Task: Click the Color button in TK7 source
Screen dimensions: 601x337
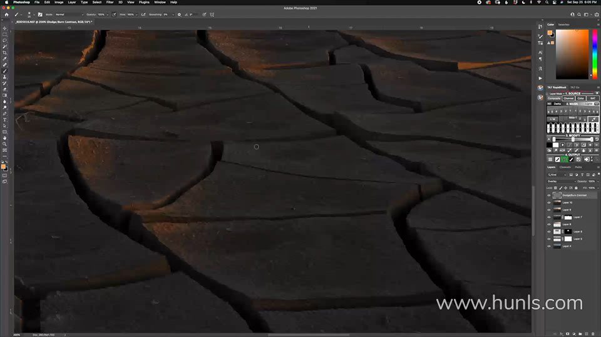Action: click(581, 98)
